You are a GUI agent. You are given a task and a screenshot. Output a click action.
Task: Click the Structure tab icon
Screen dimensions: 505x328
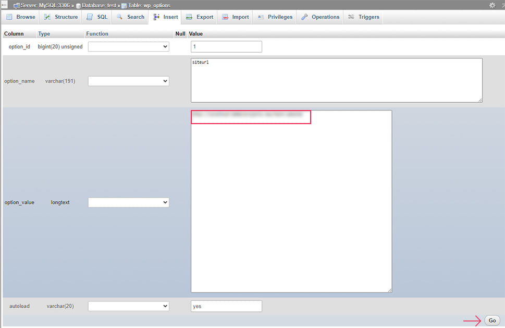pos(47,17)
